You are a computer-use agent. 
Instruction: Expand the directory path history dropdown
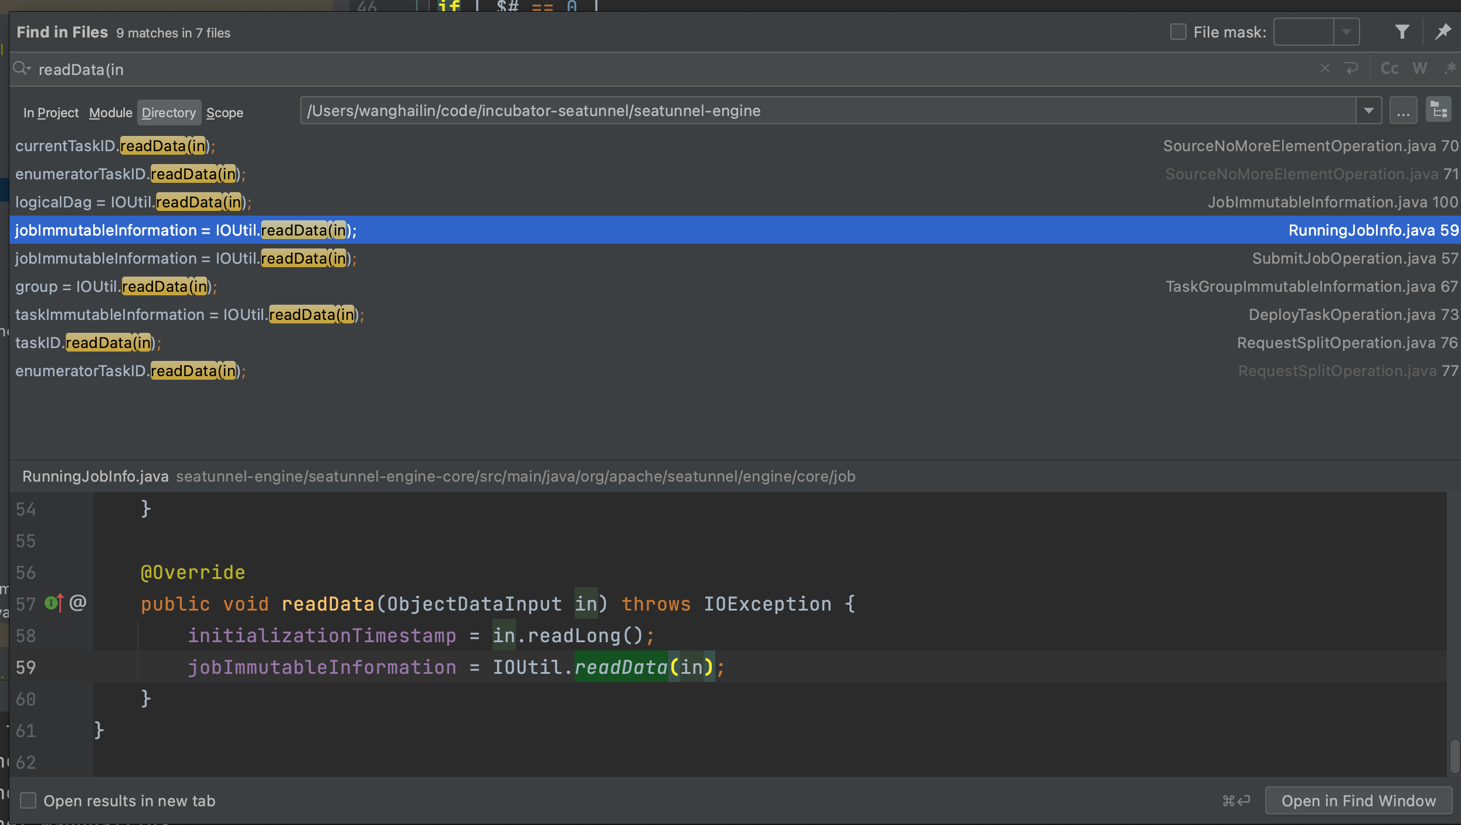click(1369, 110)
